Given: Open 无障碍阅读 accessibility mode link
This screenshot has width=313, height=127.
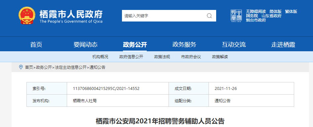Looking at the screenshot, I should coord(256,11).
